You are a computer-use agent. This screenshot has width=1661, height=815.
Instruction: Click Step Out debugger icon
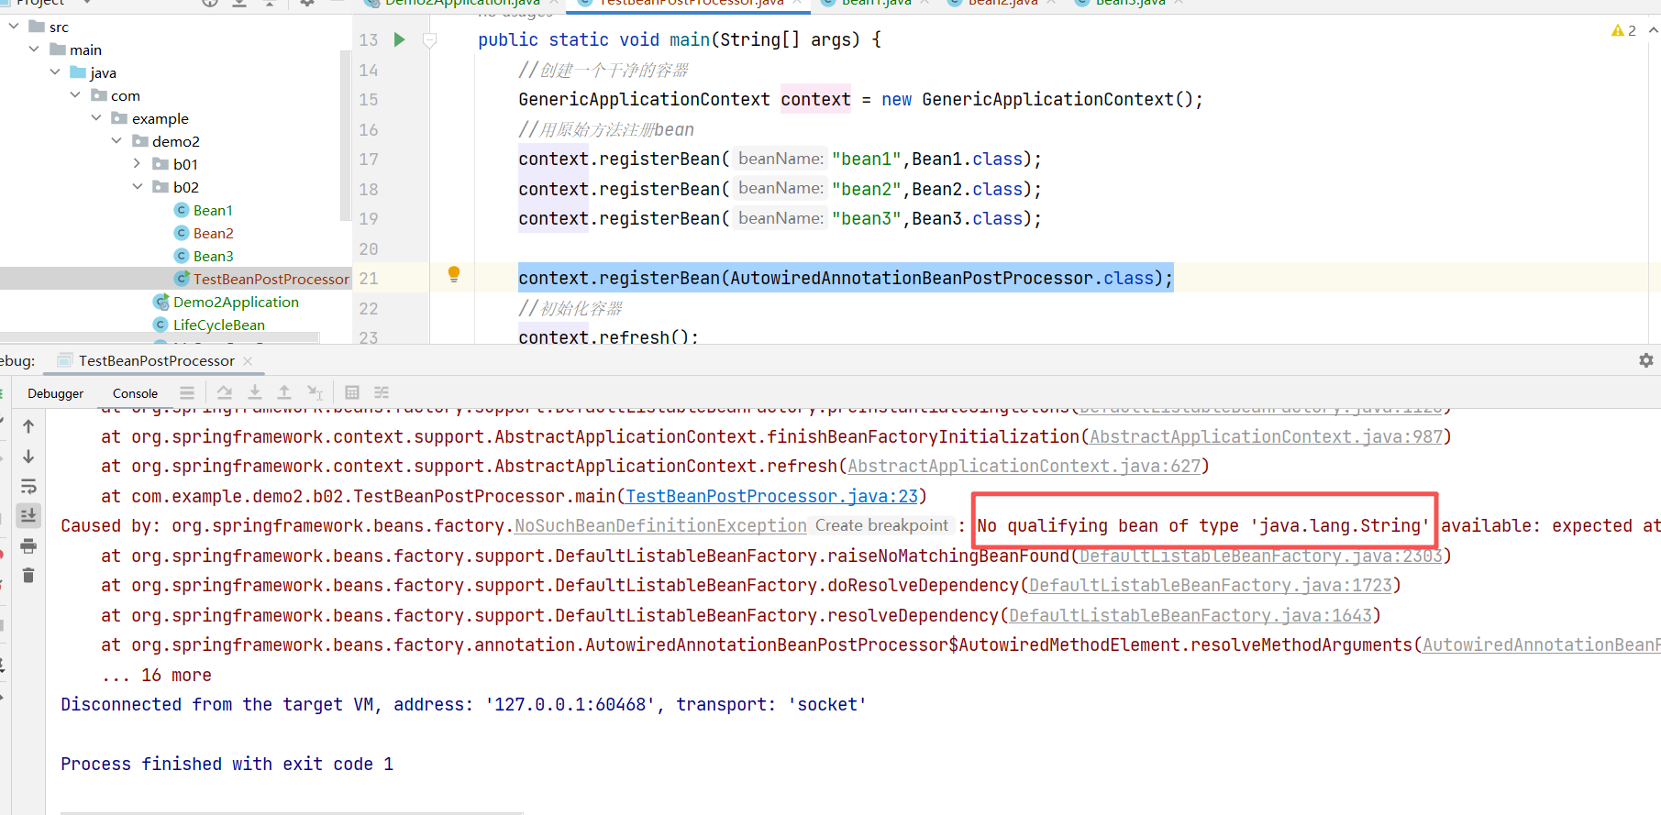tap(284, 392)
